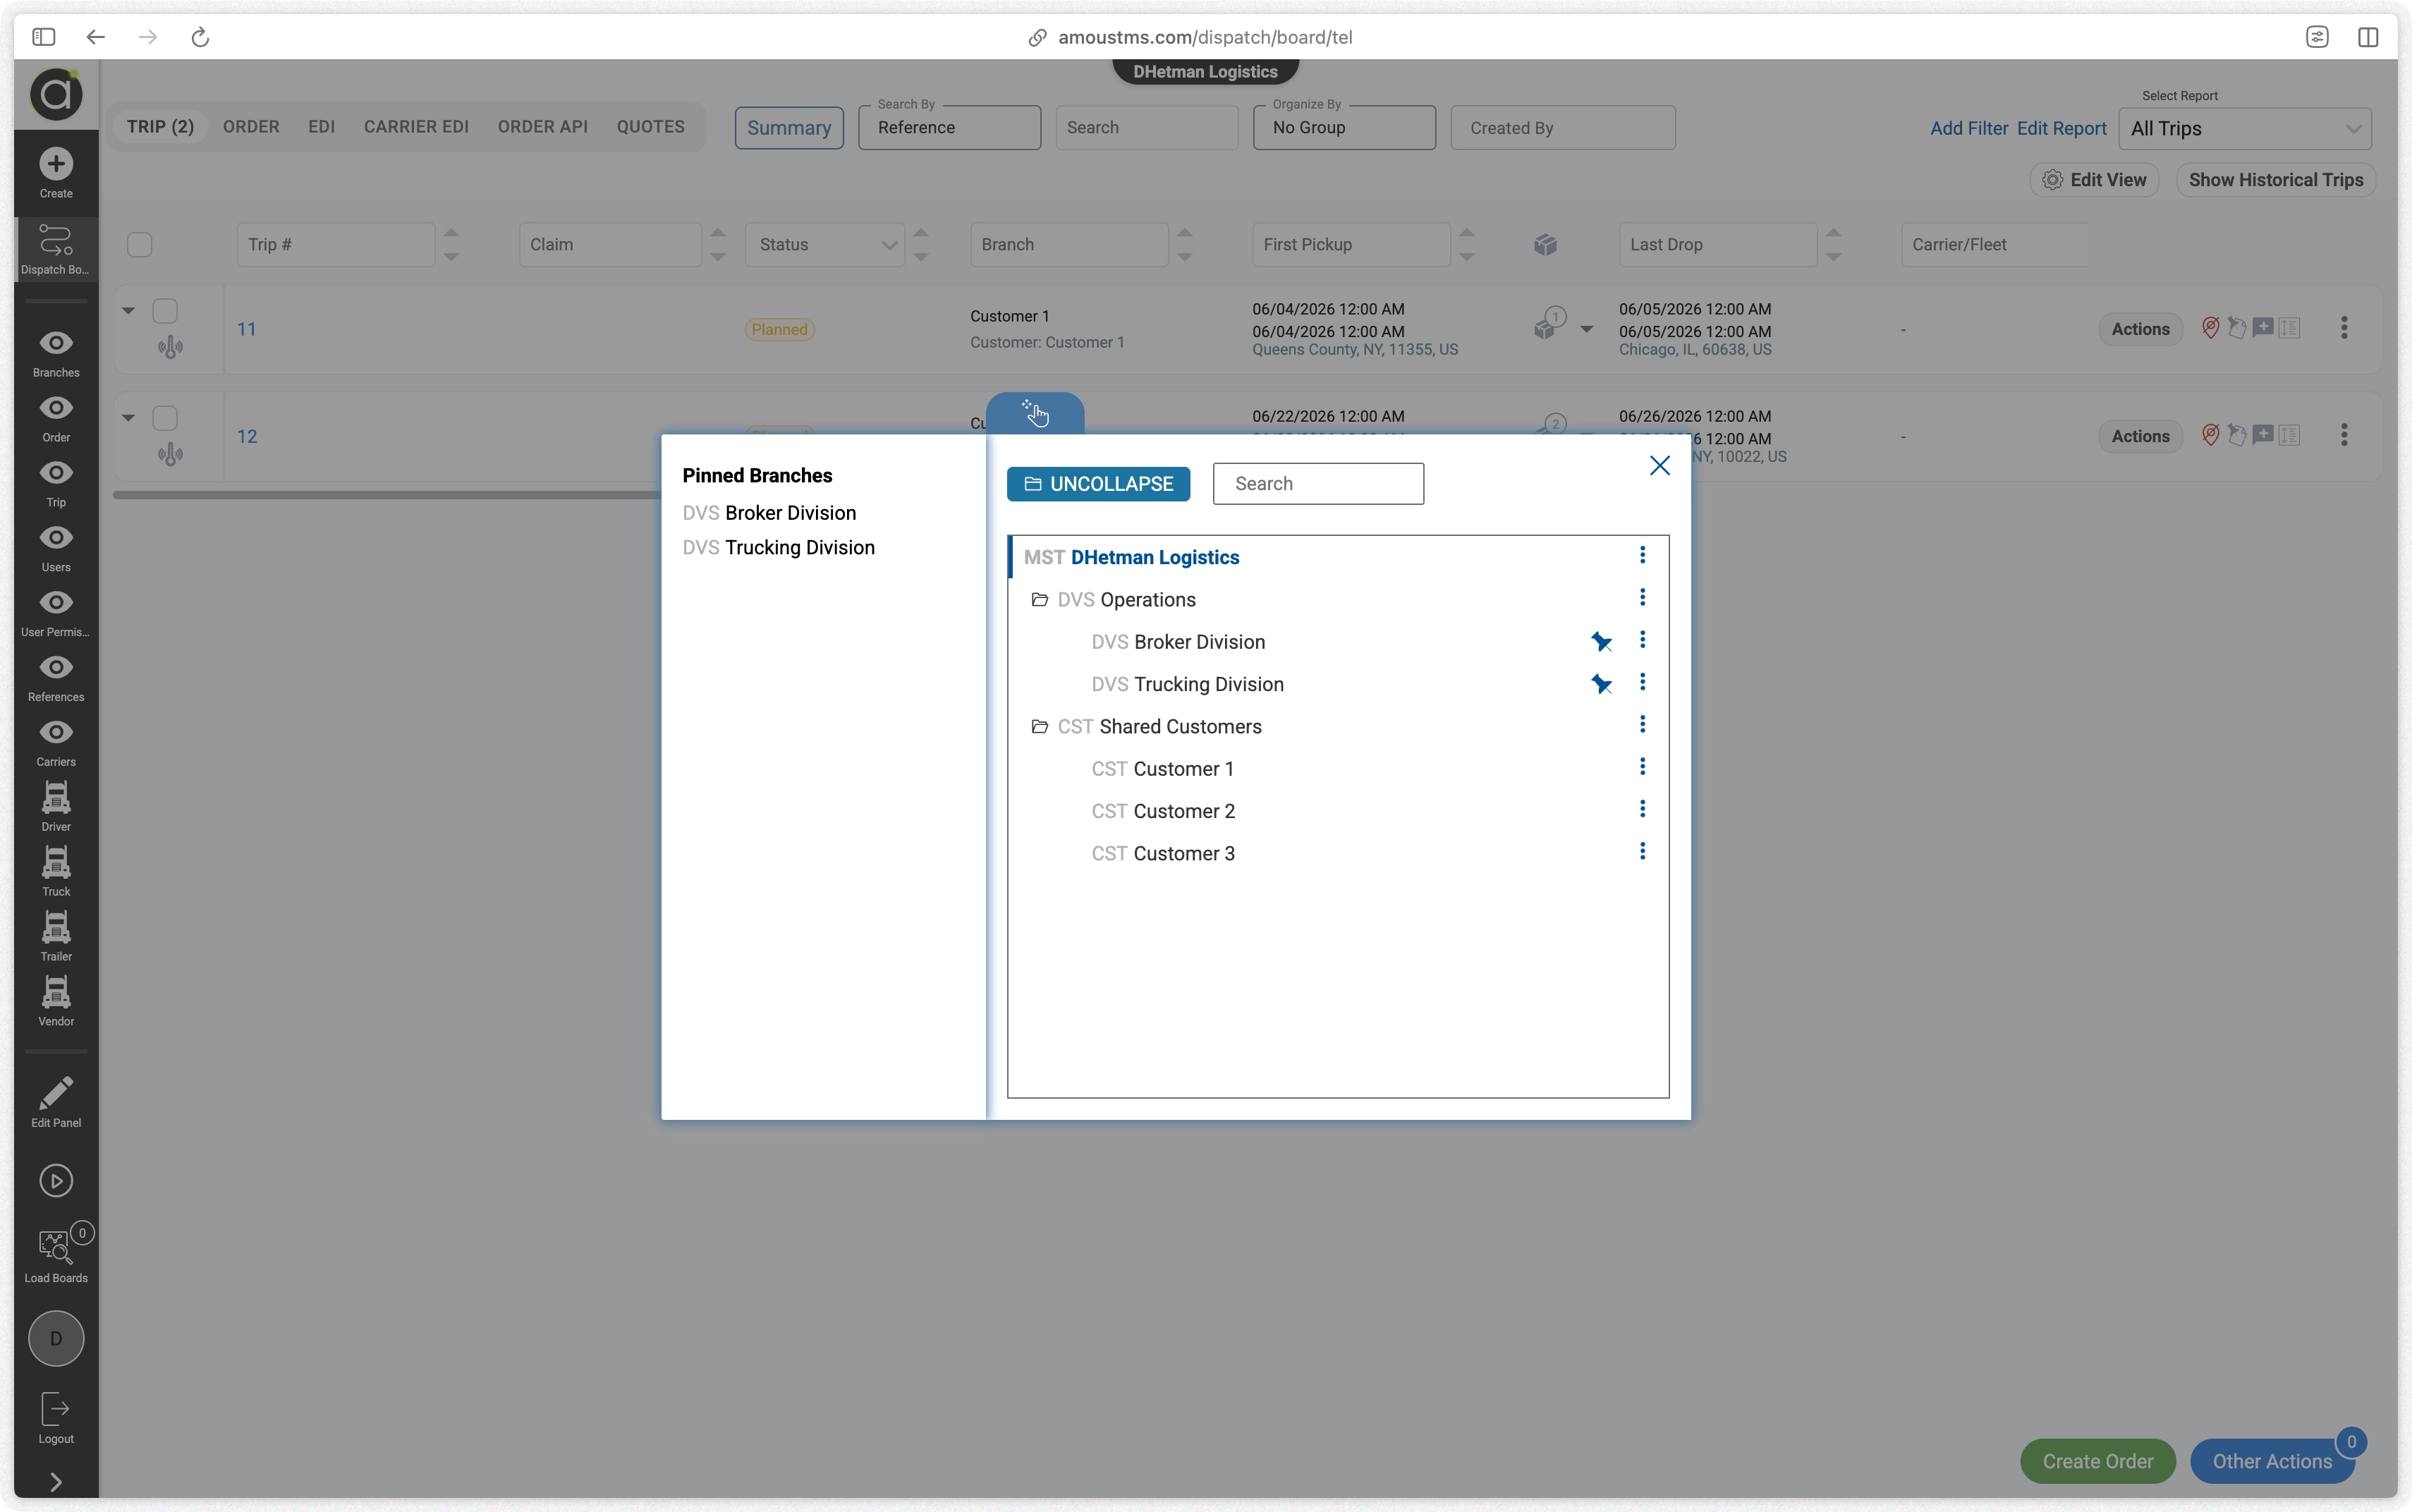Screen dimensions: 2412x1512
Task: Open Trailer list in sidebar
Action: point(56,937)
